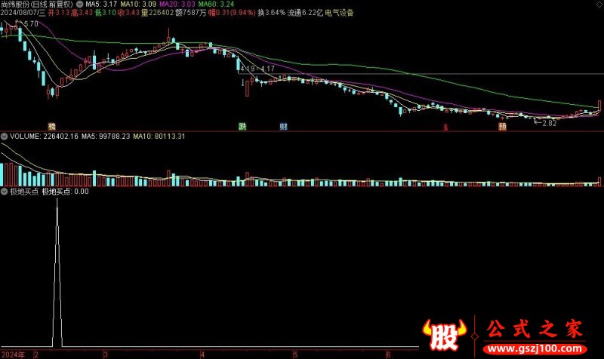Click the last red limit-up candlestick
This screenshot has height=359, width=604.
point(599,106)
